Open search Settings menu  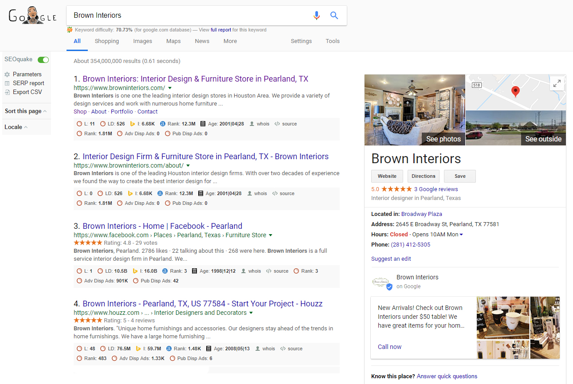301,41
